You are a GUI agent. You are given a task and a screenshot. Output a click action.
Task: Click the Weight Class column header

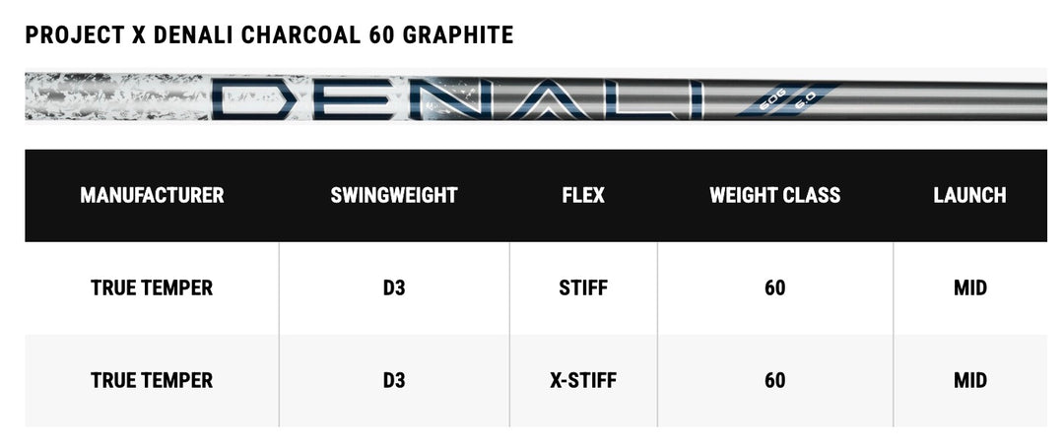[x=775, y=195]
